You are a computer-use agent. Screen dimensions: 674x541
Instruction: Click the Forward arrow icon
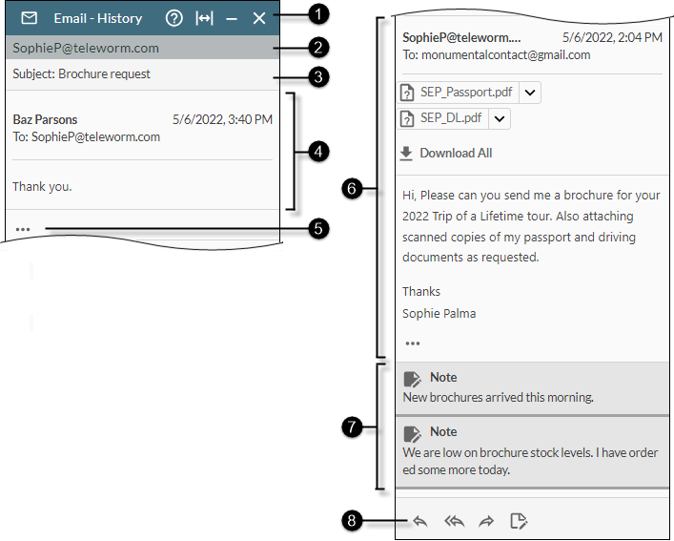(x=486, y=521)
